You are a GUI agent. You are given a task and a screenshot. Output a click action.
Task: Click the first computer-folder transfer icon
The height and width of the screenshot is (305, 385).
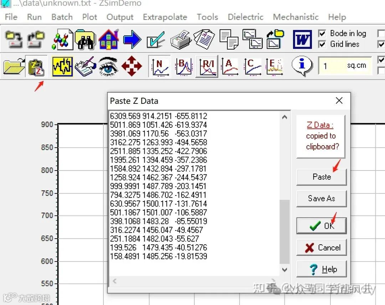click(14, 40)
